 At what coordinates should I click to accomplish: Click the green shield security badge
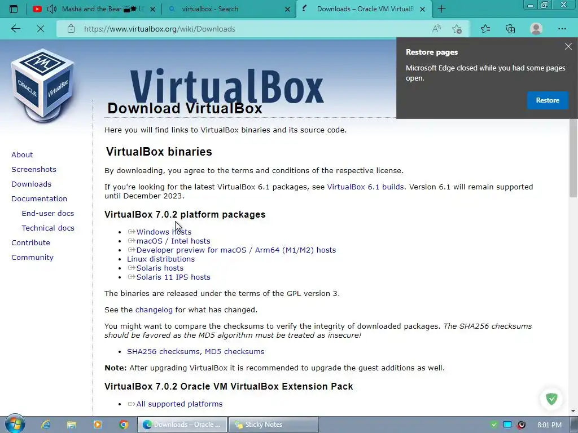551,399
